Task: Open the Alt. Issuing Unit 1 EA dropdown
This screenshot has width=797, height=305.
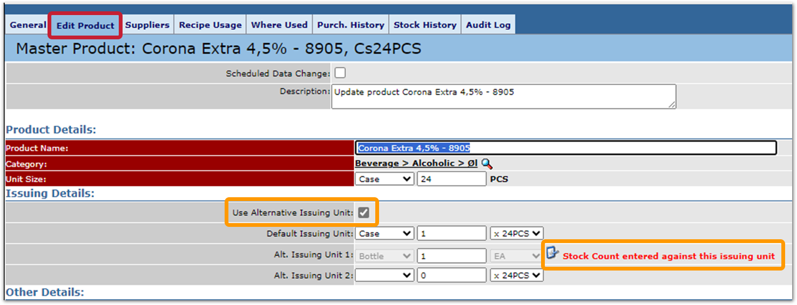Action: 516,256
